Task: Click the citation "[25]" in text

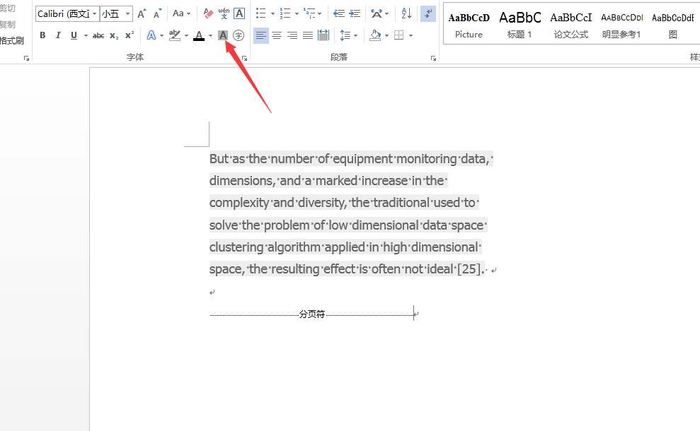Action: pos(469,268)
